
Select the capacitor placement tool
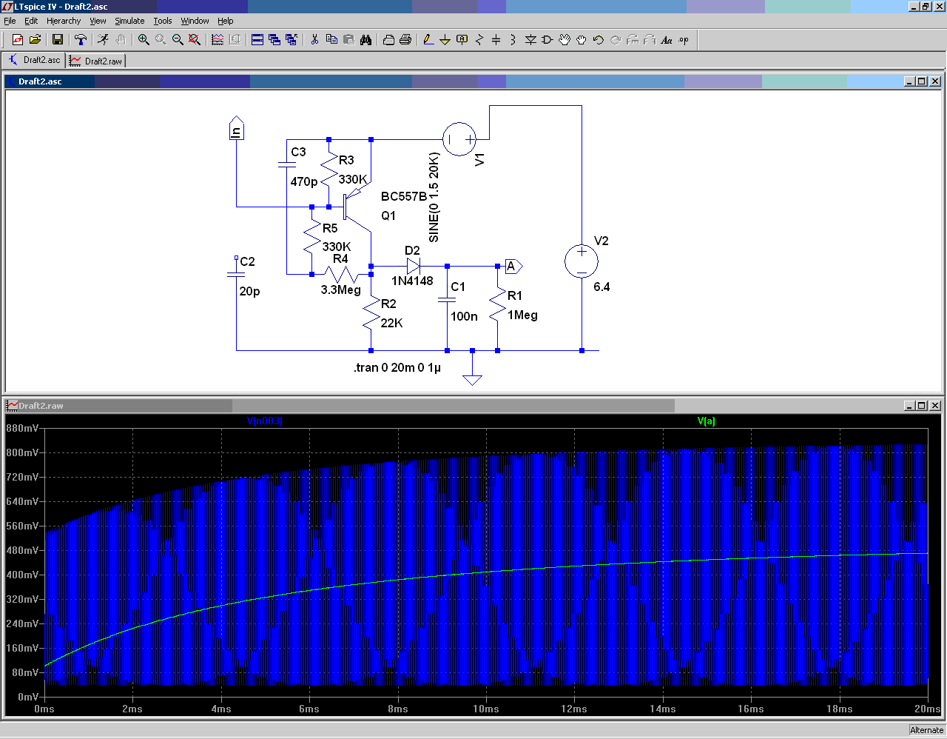[496, 40]
